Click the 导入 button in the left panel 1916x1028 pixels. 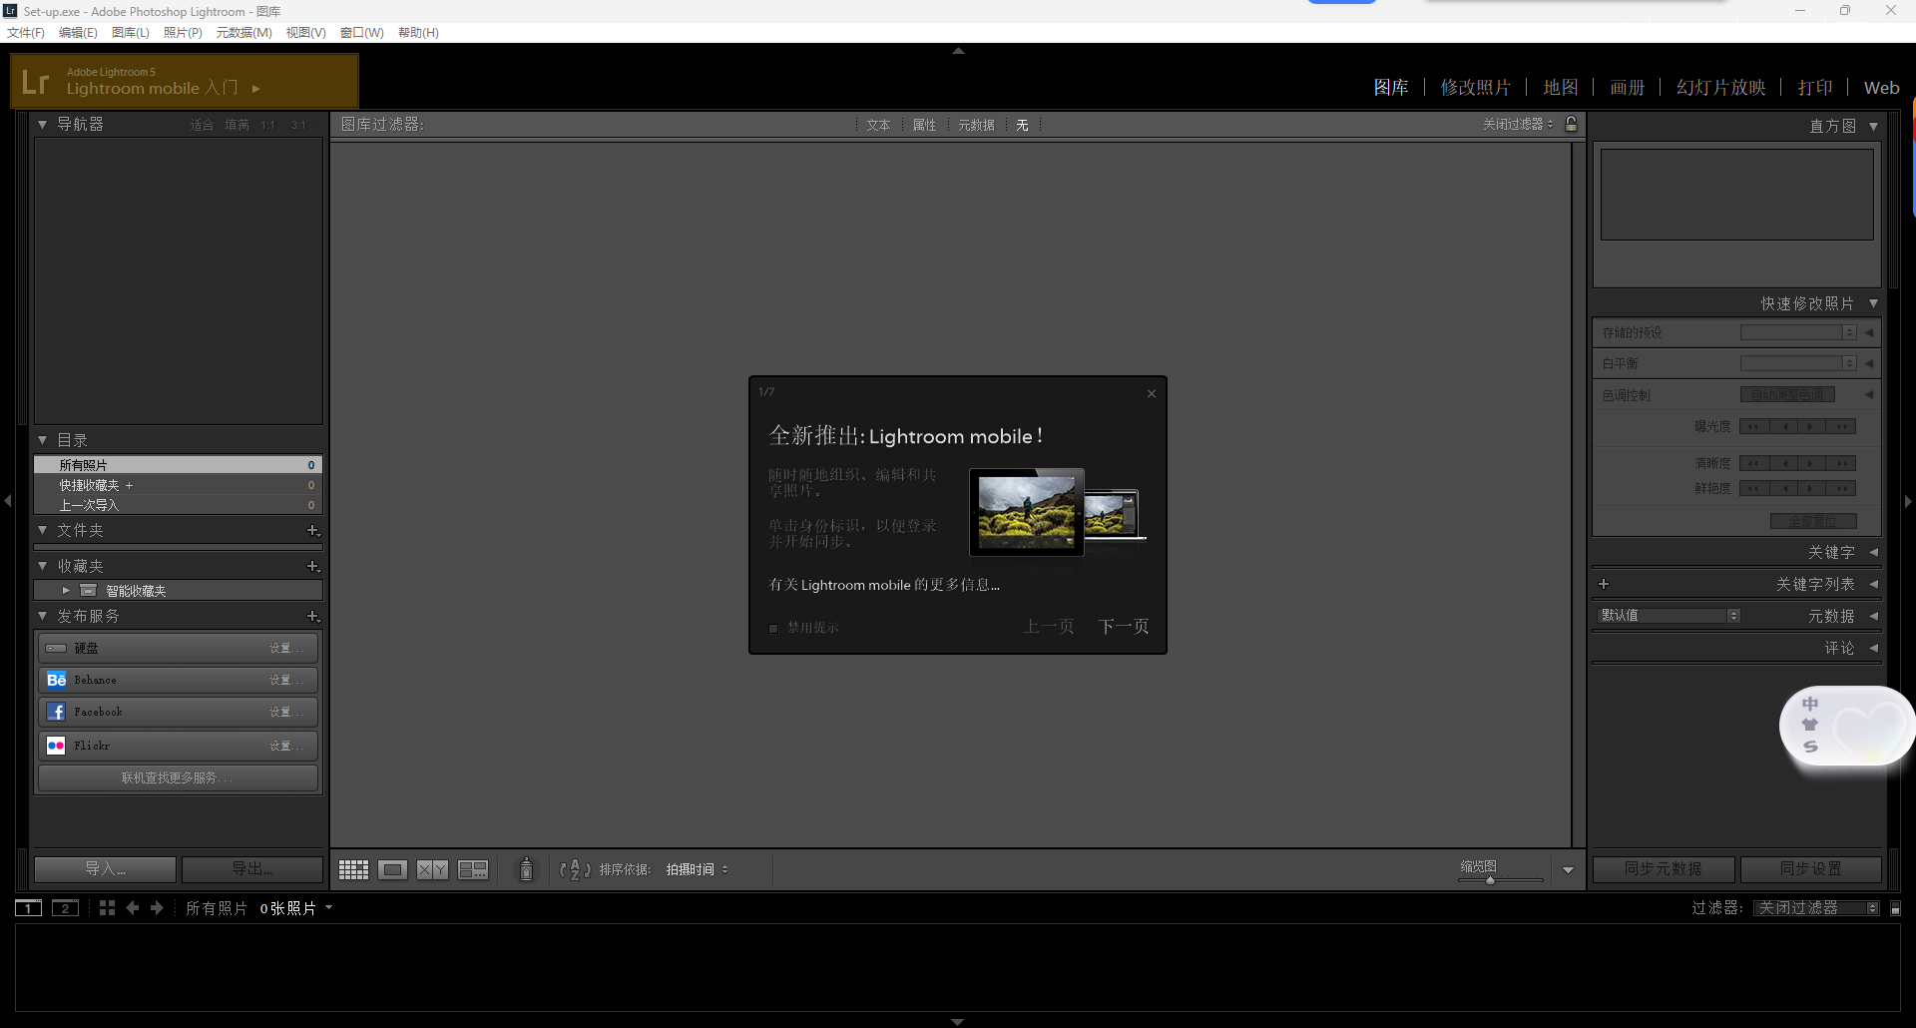104,868
